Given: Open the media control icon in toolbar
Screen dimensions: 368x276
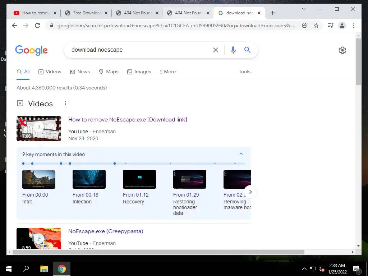Looking at the screenshot, I should [x=331, y=26].
